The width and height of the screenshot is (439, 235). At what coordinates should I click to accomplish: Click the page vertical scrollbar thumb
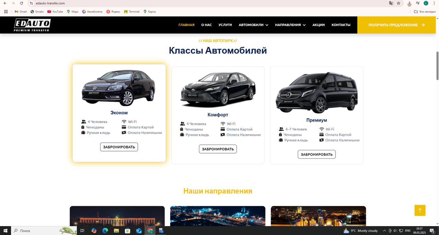[x=437, y=66]
